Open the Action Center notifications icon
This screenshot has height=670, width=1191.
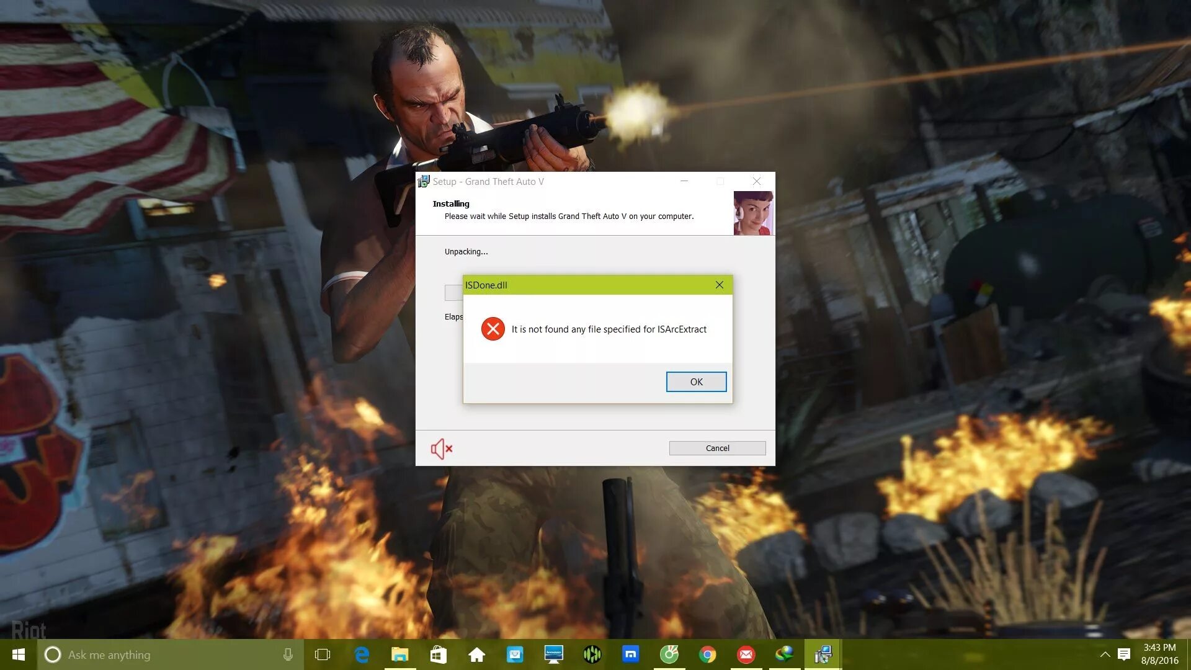tap(1124, 654)
